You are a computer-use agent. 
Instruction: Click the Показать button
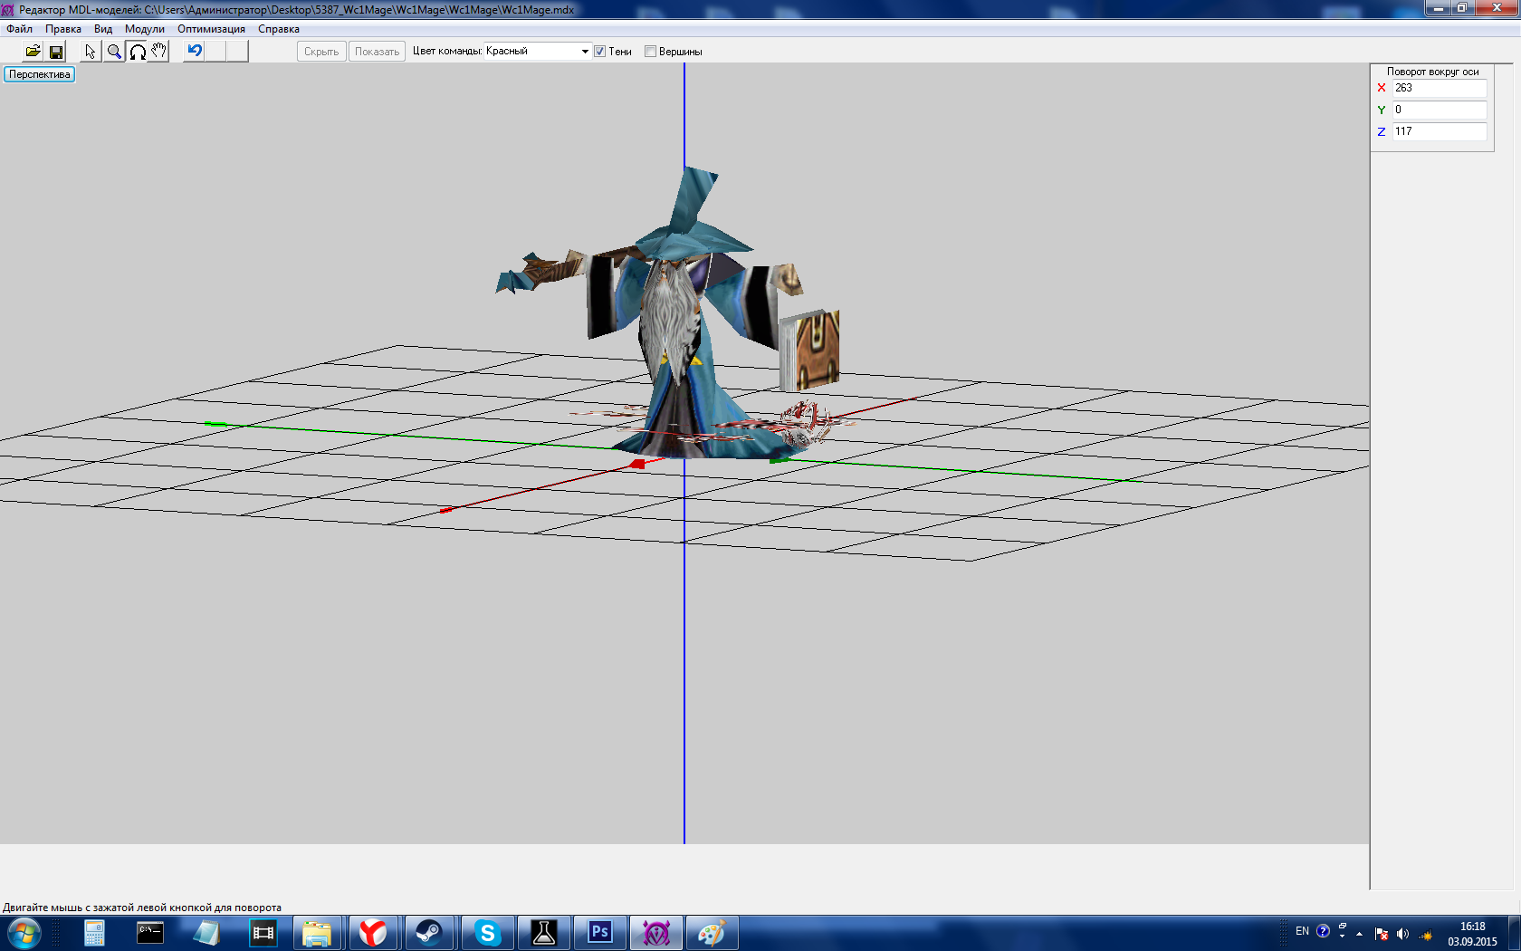[x=377, y=52]
